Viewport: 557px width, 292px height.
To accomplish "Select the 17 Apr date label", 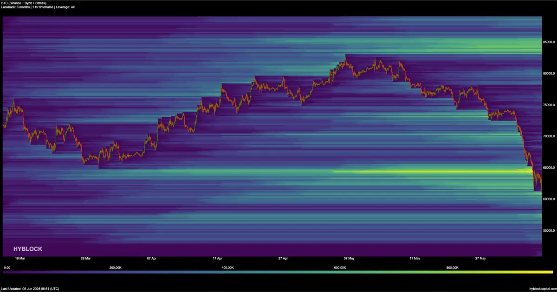I will [x=217, y=258].
